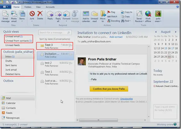
Task: Toggle Unread/read status
Action: (x=95, y=16)
